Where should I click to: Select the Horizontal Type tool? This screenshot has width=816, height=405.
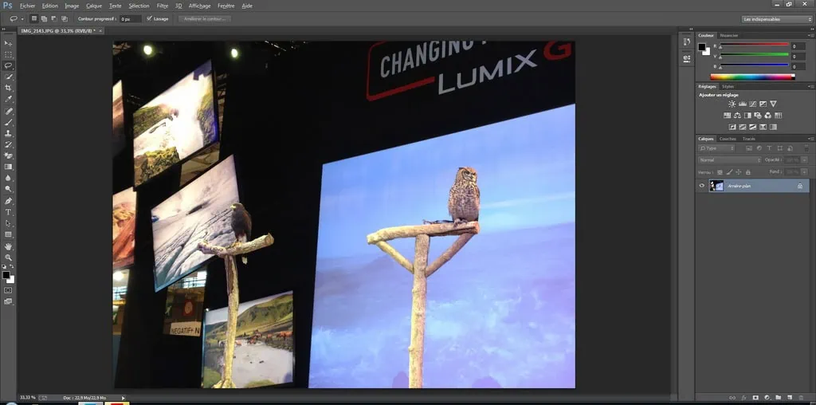click(x=9, y=212)
